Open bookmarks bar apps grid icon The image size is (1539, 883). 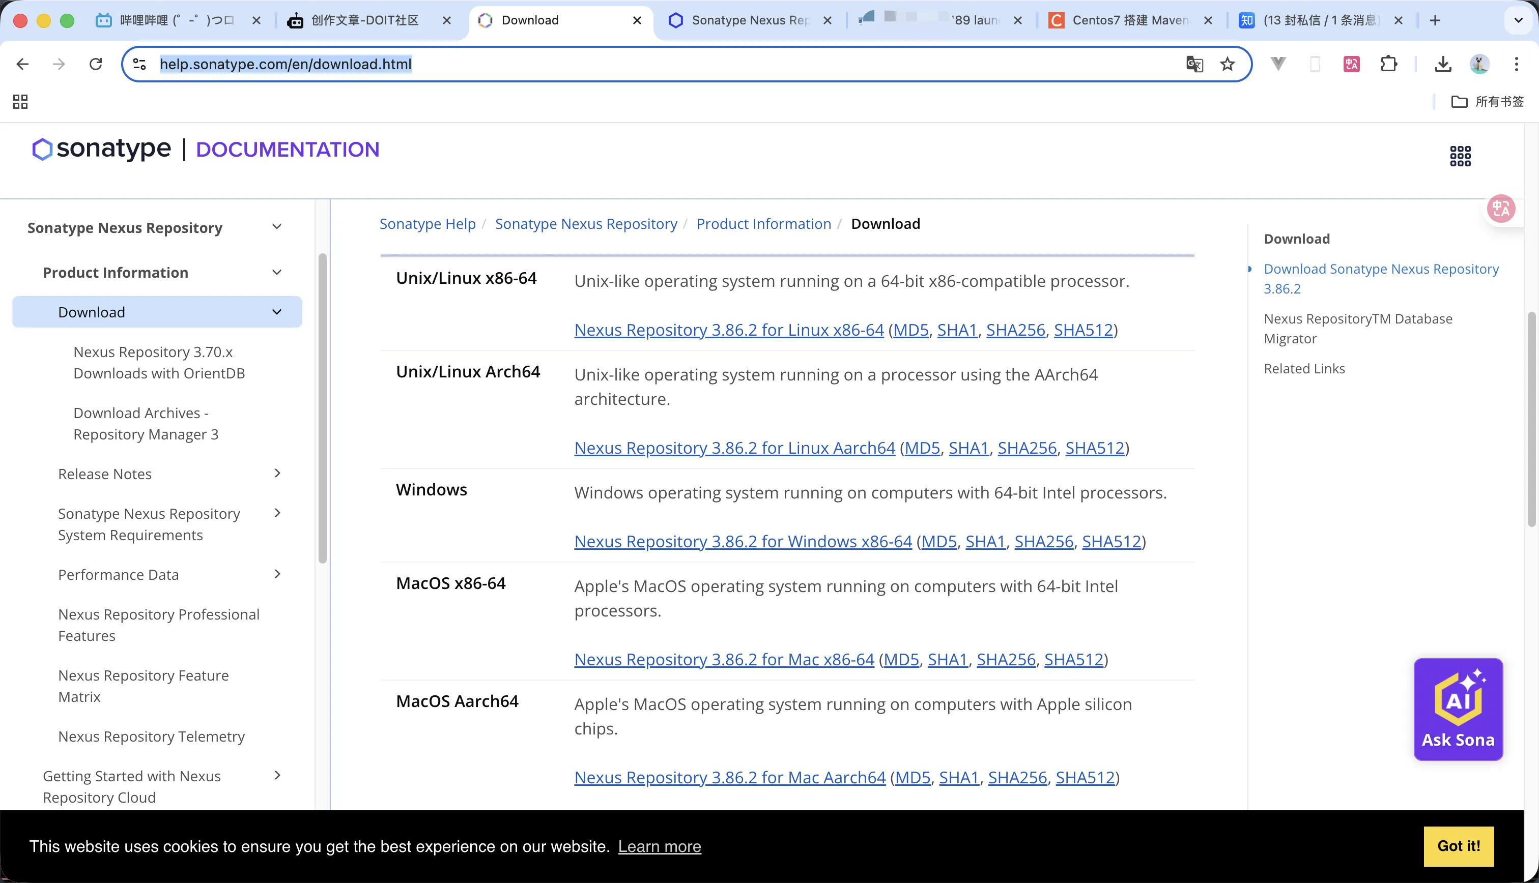(20, 101)
